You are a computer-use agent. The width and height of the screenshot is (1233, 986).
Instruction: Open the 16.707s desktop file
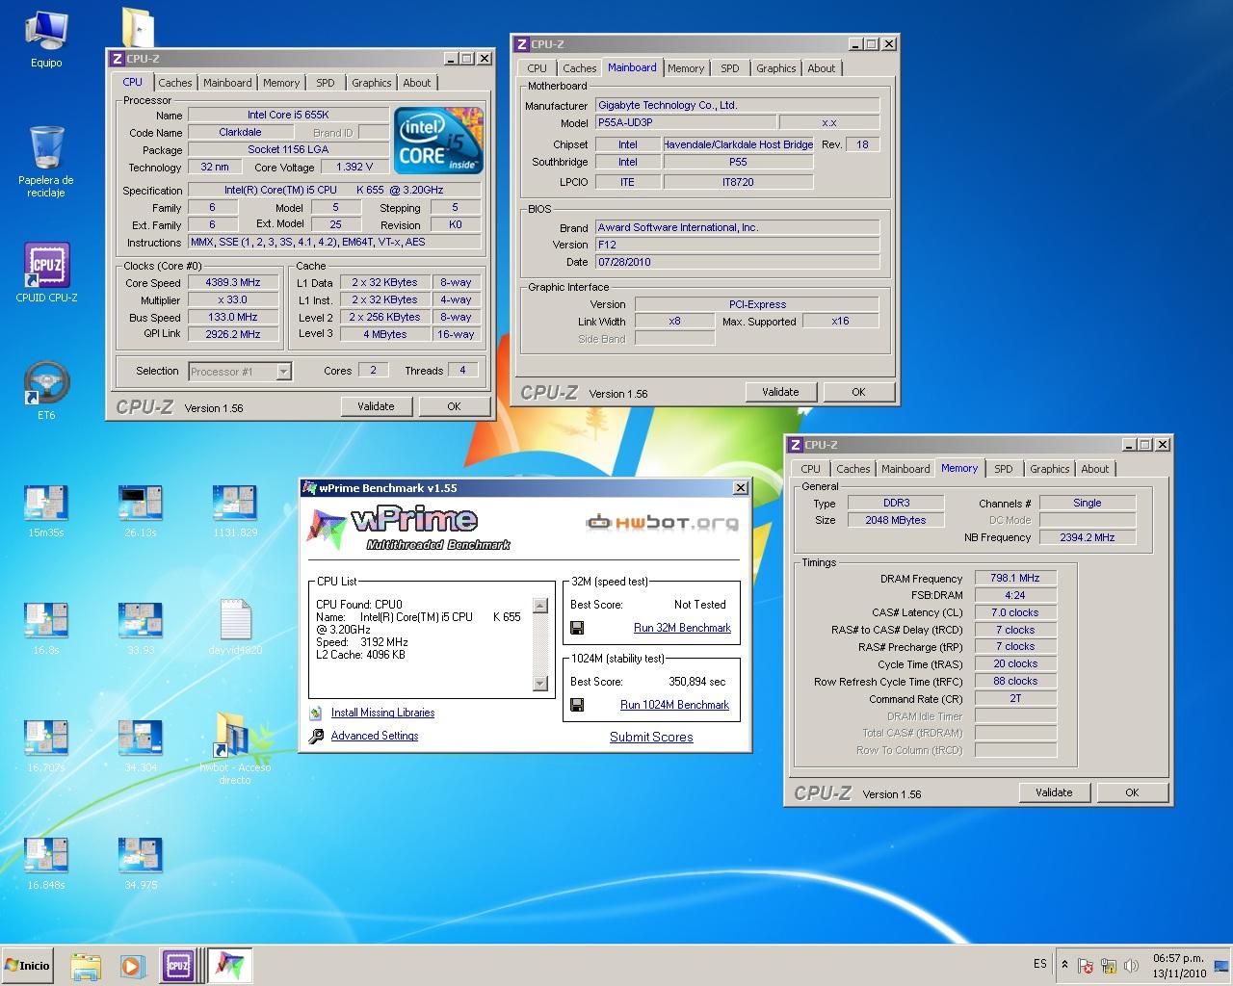[45, 746]
